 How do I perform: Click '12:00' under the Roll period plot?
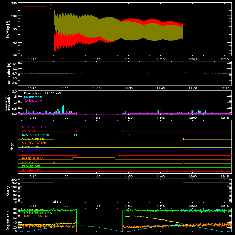pos(193,88)
